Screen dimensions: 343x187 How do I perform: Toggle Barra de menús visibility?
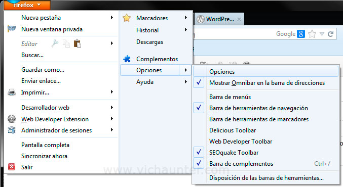(x=230, y=97)
